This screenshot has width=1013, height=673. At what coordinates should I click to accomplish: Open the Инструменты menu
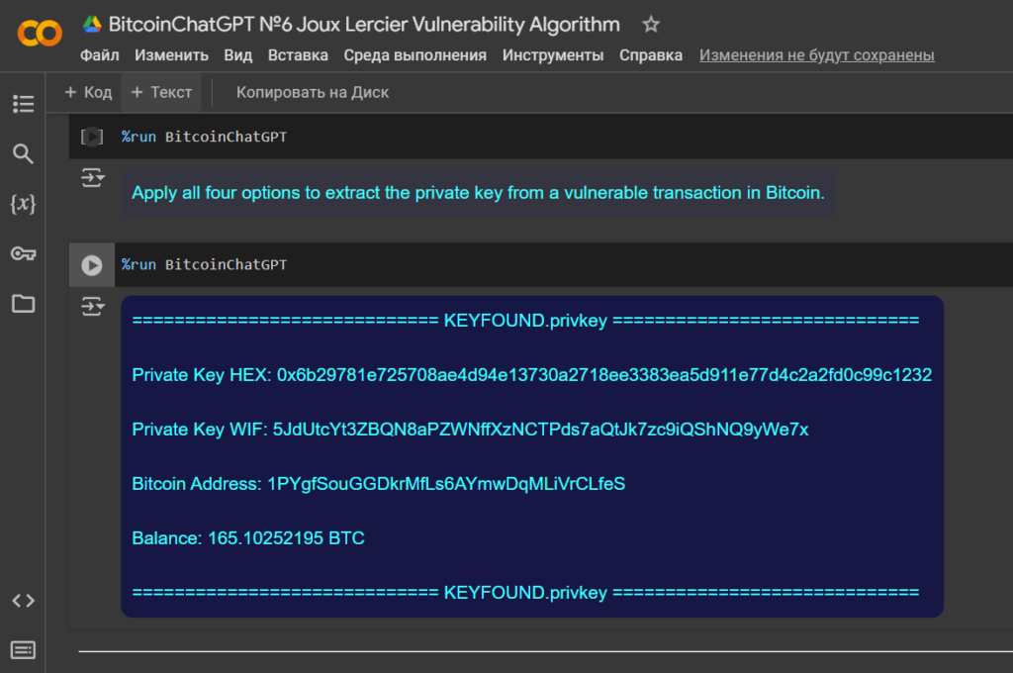coord(553,55)
